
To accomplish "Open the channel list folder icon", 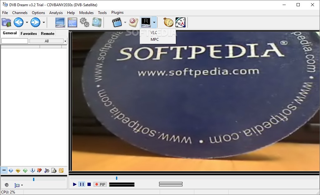I will (6, 22).
